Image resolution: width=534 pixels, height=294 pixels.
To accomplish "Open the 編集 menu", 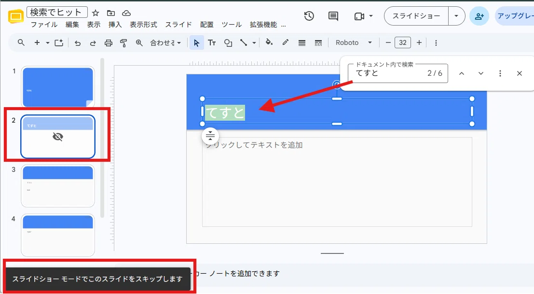I will click(x=72, y=25).
